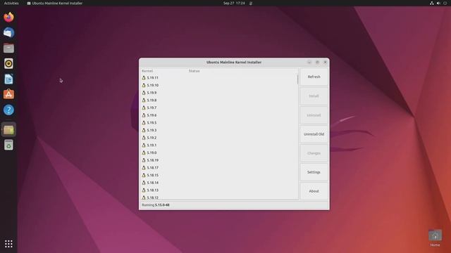Click the penguin icon beside 5.19.6
This screenshot has width=451, height=253.
pos(144,115)
